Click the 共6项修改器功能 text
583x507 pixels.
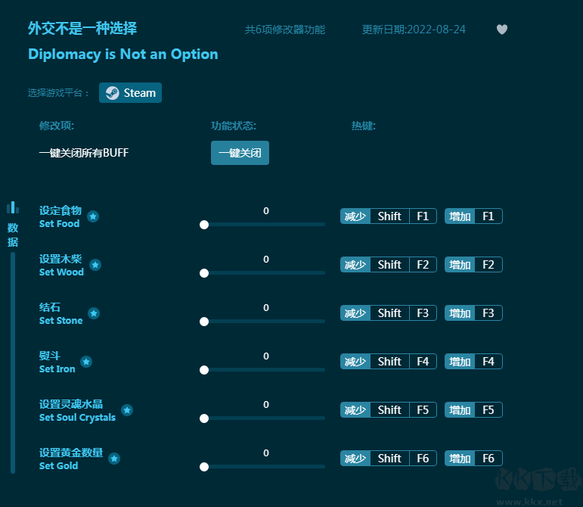point(285,30)
